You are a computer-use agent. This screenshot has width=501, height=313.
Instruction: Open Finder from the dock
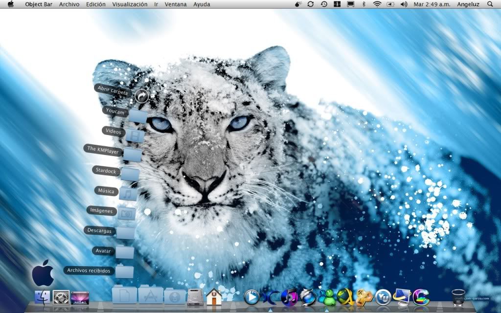[42, 298]
